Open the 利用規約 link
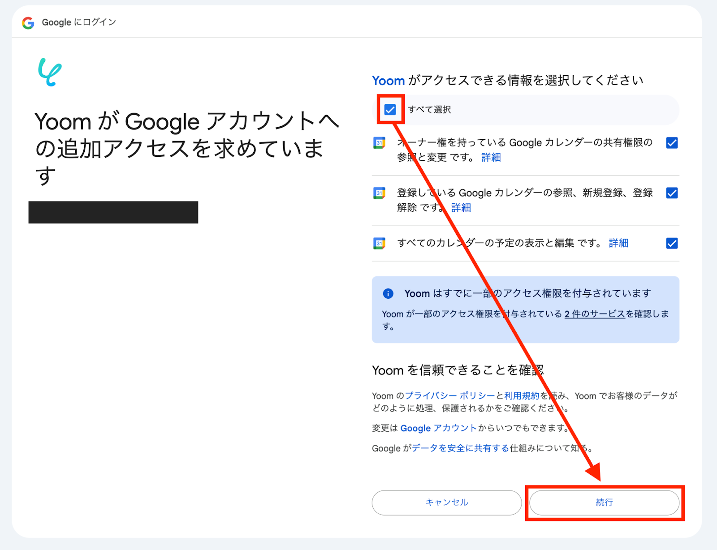The height and width of the screenshot is (550, 717). pyautogui.click(x=522, y=396)
